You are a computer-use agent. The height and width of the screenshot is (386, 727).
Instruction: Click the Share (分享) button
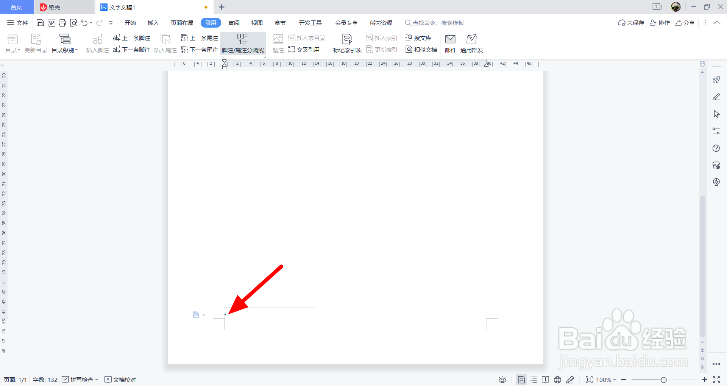point(685,23)
